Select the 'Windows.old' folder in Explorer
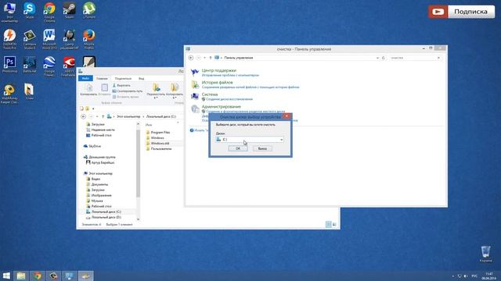Screen dimensions: 501x281 point(158,144)
